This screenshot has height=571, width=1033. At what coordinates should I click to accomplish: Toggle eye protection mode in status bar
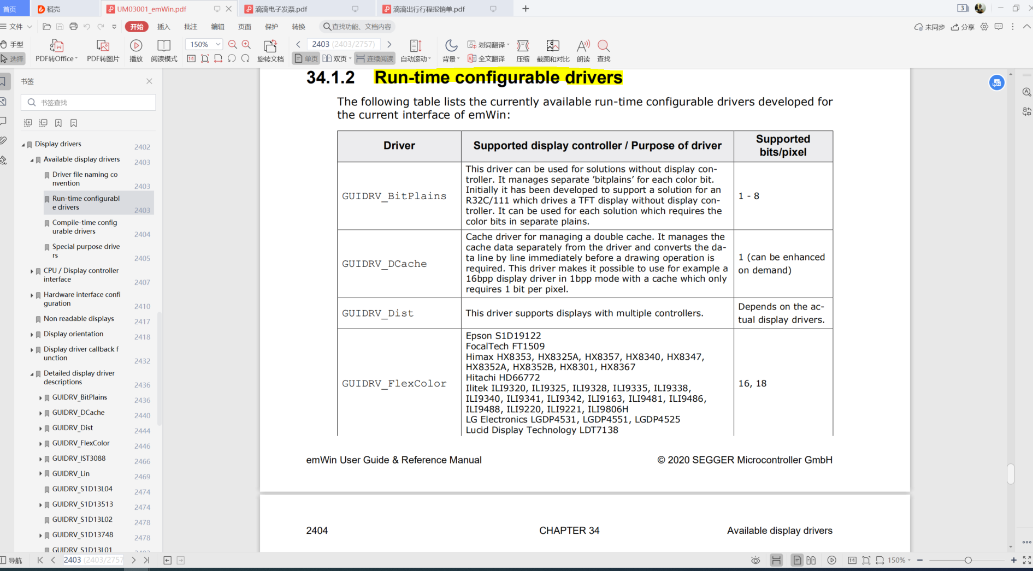click(755, 560)
